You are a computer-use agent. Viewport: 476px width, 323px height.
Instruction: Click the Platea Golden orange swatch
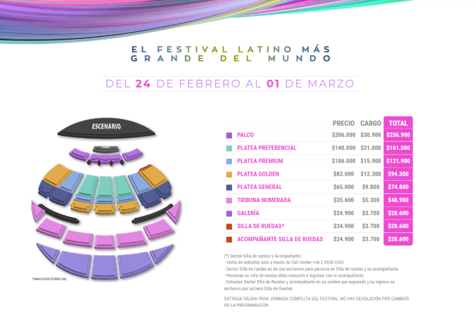[229, 174]
